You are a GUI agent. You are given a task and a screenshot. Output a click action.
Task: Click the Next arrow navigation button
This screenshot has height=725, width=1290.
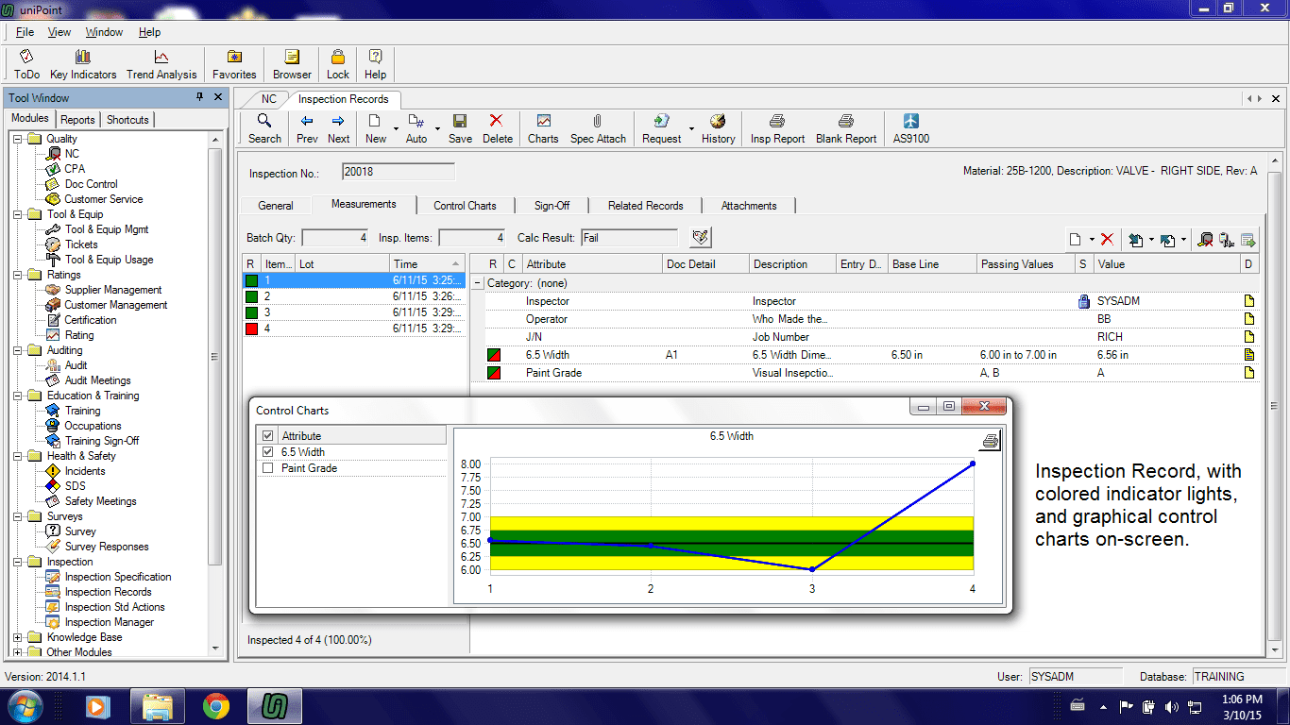(338, 128)
